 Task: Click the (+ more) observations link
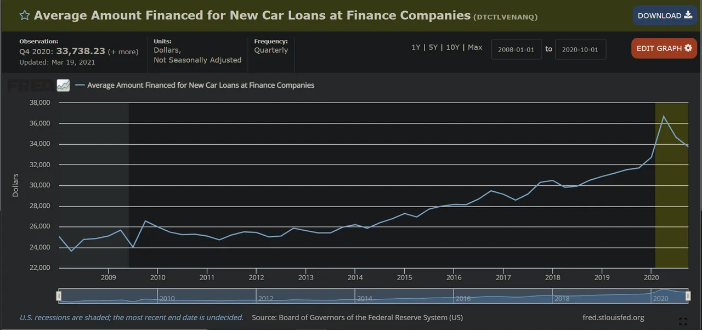click(123, 52)
